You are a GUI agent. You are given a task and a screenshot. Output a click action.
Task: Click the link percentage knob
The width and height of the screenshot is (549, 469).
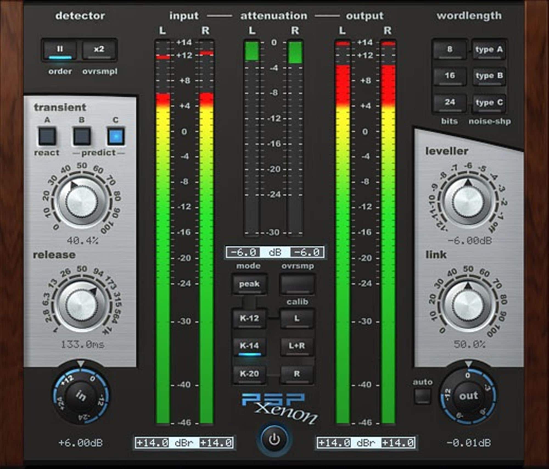pos(468,305)
